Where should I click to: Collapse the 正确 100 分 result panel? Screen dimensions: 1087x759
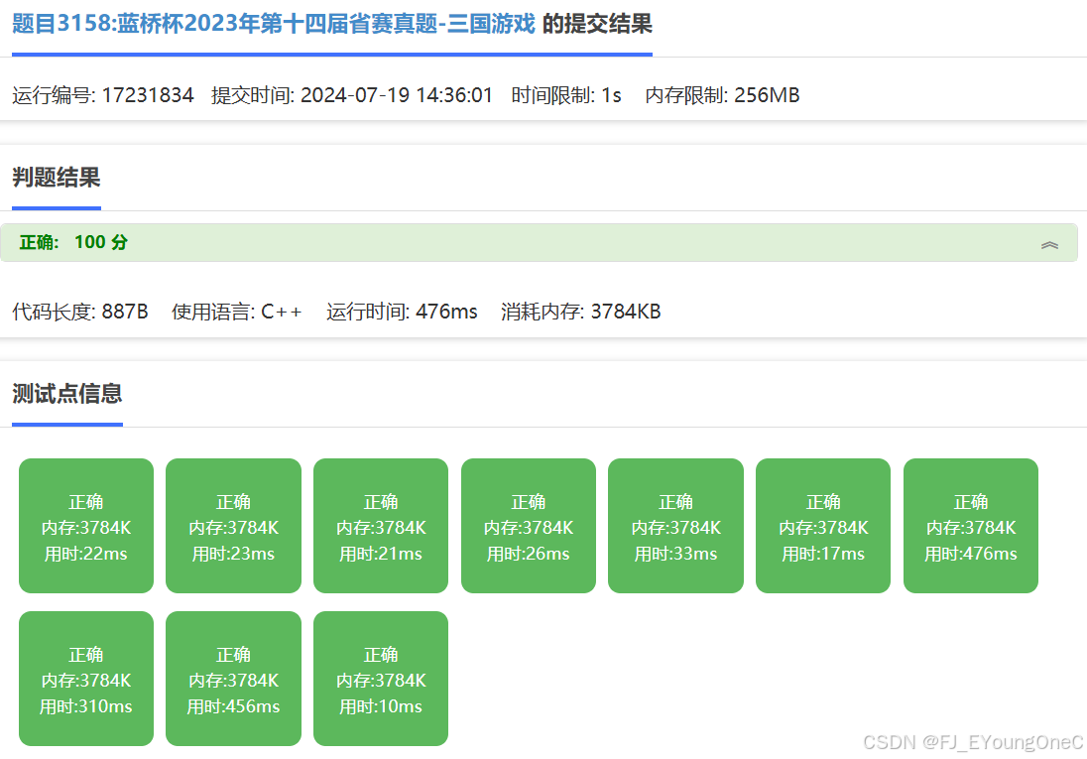tap(1049, 244)
